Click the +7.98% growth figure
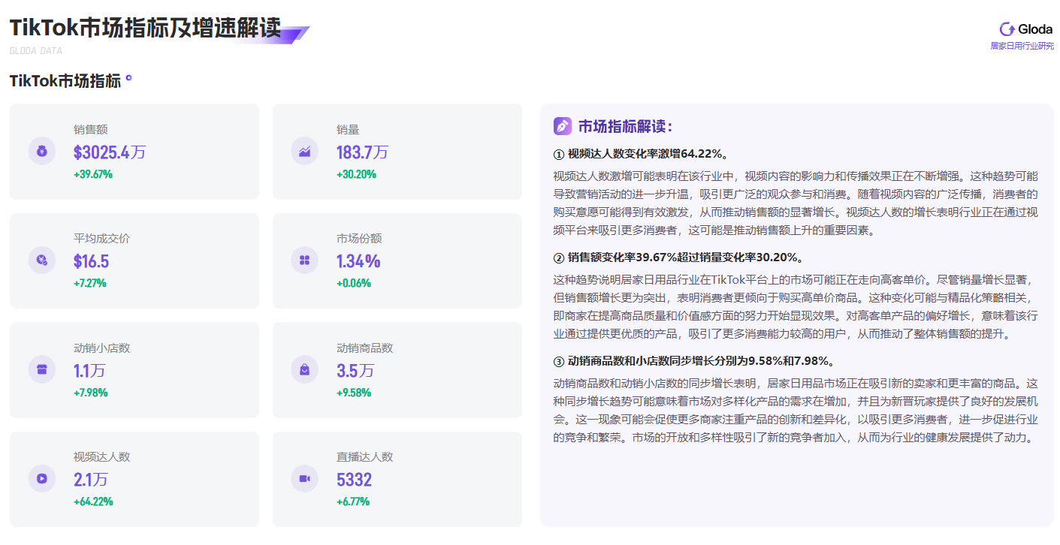 [91, 393]
